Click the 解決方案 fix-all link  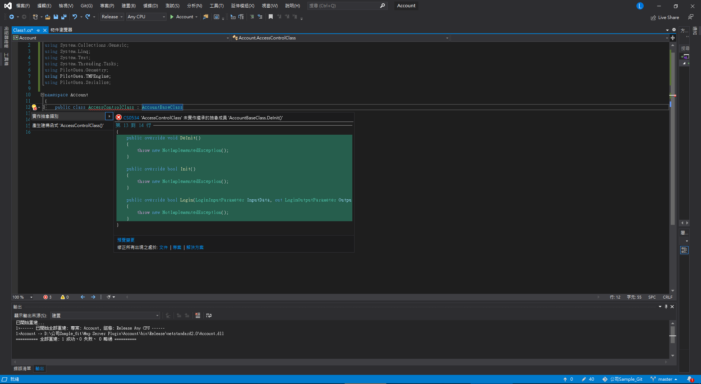[x=195, y=247]
